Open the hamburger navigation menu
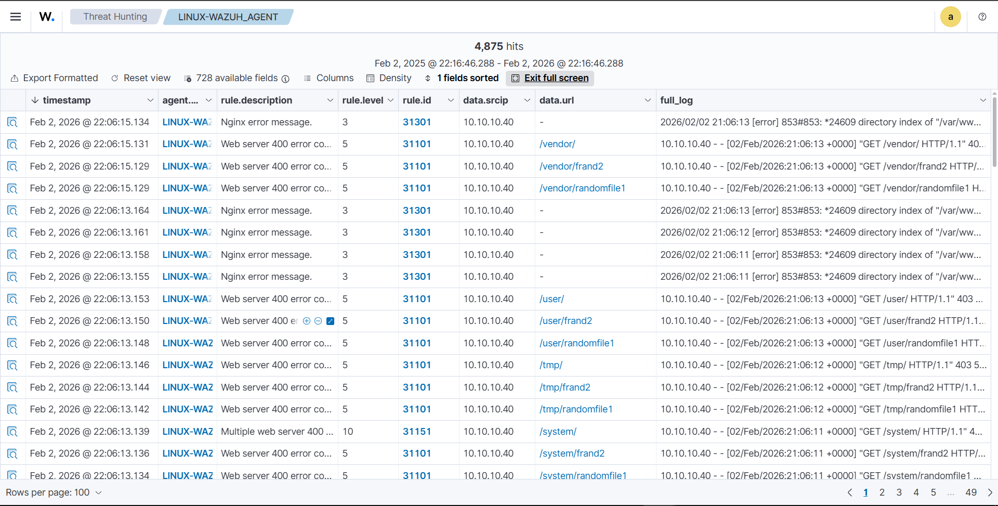The height and width of the screenshot is (506, 998). 16,17
